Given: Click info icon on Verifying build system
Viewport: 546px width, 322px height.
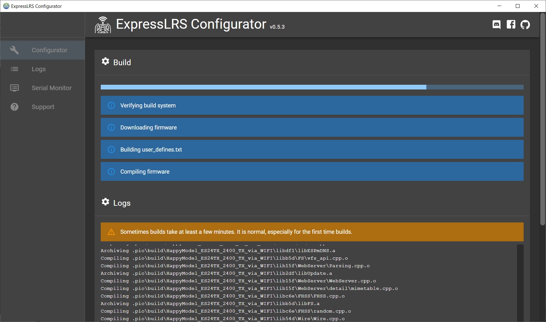Looking at the screenshot, I should point(111,105).
